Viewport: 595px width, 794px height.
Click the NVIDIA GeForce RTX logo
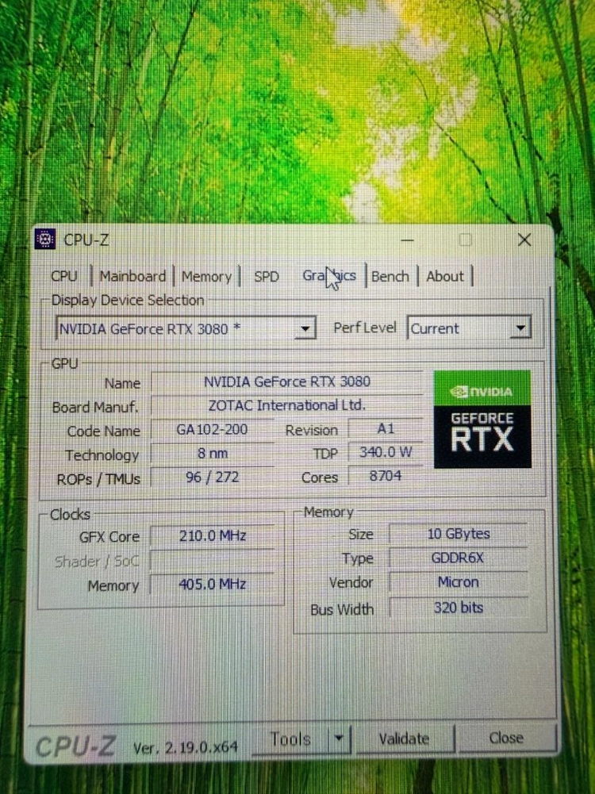tap(482, 419)
